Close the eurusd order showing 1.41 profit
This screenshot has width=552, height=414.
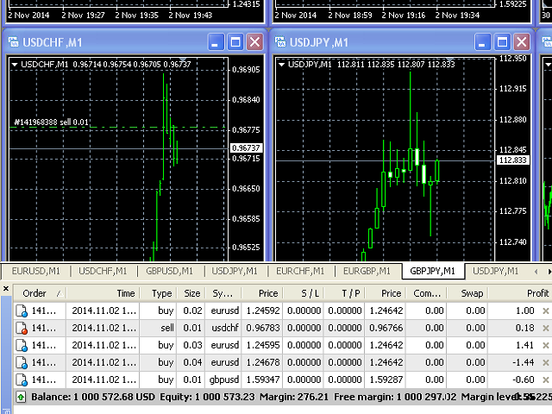pyautogui.click(x=544, y=346)
